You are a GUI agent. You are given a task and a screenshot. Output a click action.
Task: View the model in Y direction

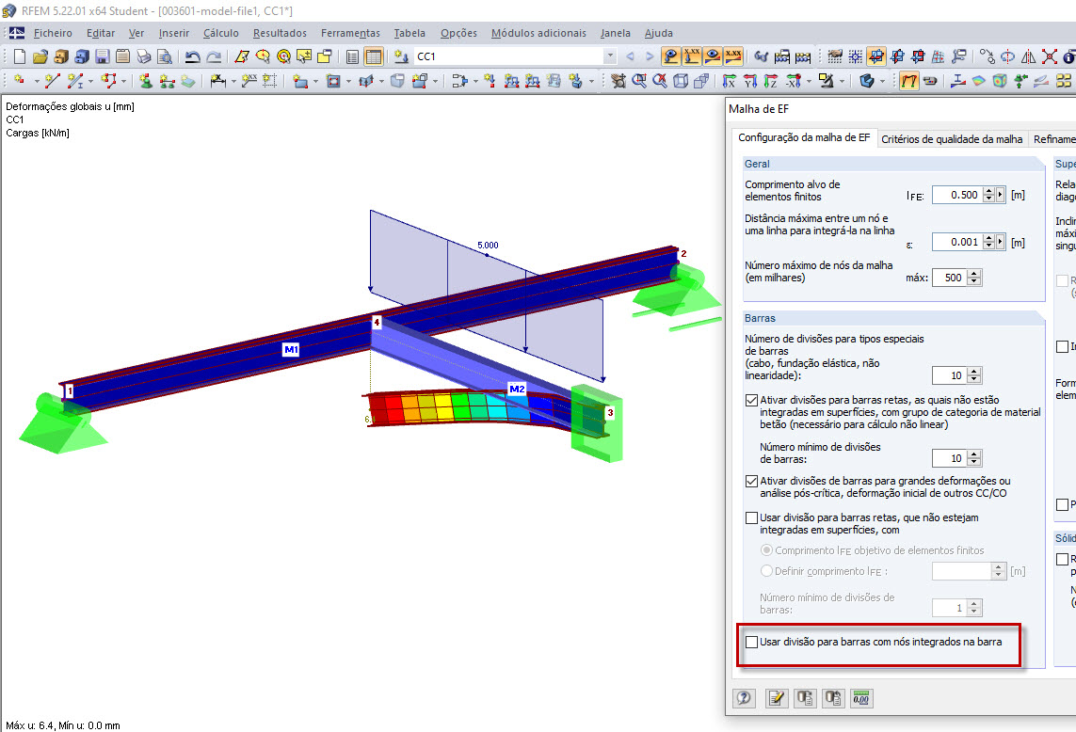[750, 81]
